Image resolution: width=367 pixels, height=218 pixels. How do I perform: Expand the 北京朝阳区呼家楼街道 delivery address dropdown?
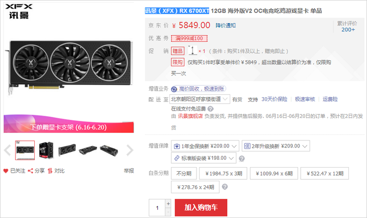[x=200, y=99]
